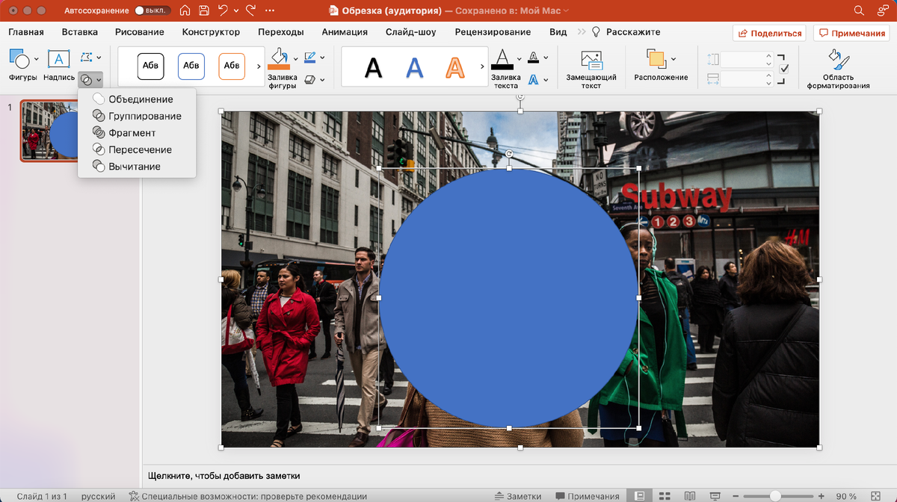Switch to reading view
The height and width of the screenshot is (502, 897).
(690, 496)
